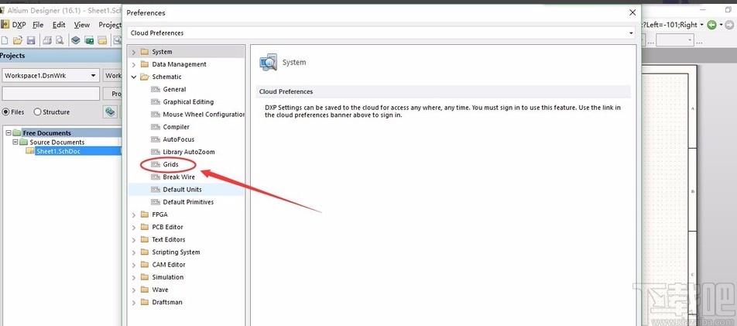Open the File menu
The image size is (737, 326).
(38, 25)
